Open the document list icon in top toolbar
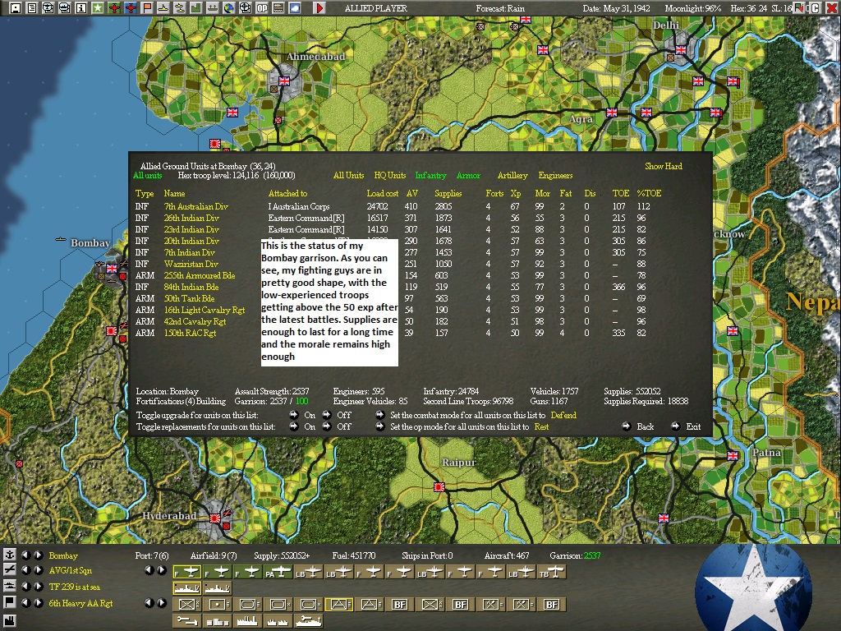Image resolution: width=841 pixels, height=631 pixels. pyautogui.click(x=32, y=7)
